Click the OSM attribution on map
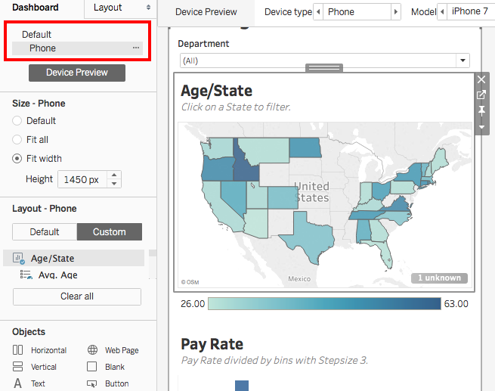The image size is (495, 391). point(190,282)
